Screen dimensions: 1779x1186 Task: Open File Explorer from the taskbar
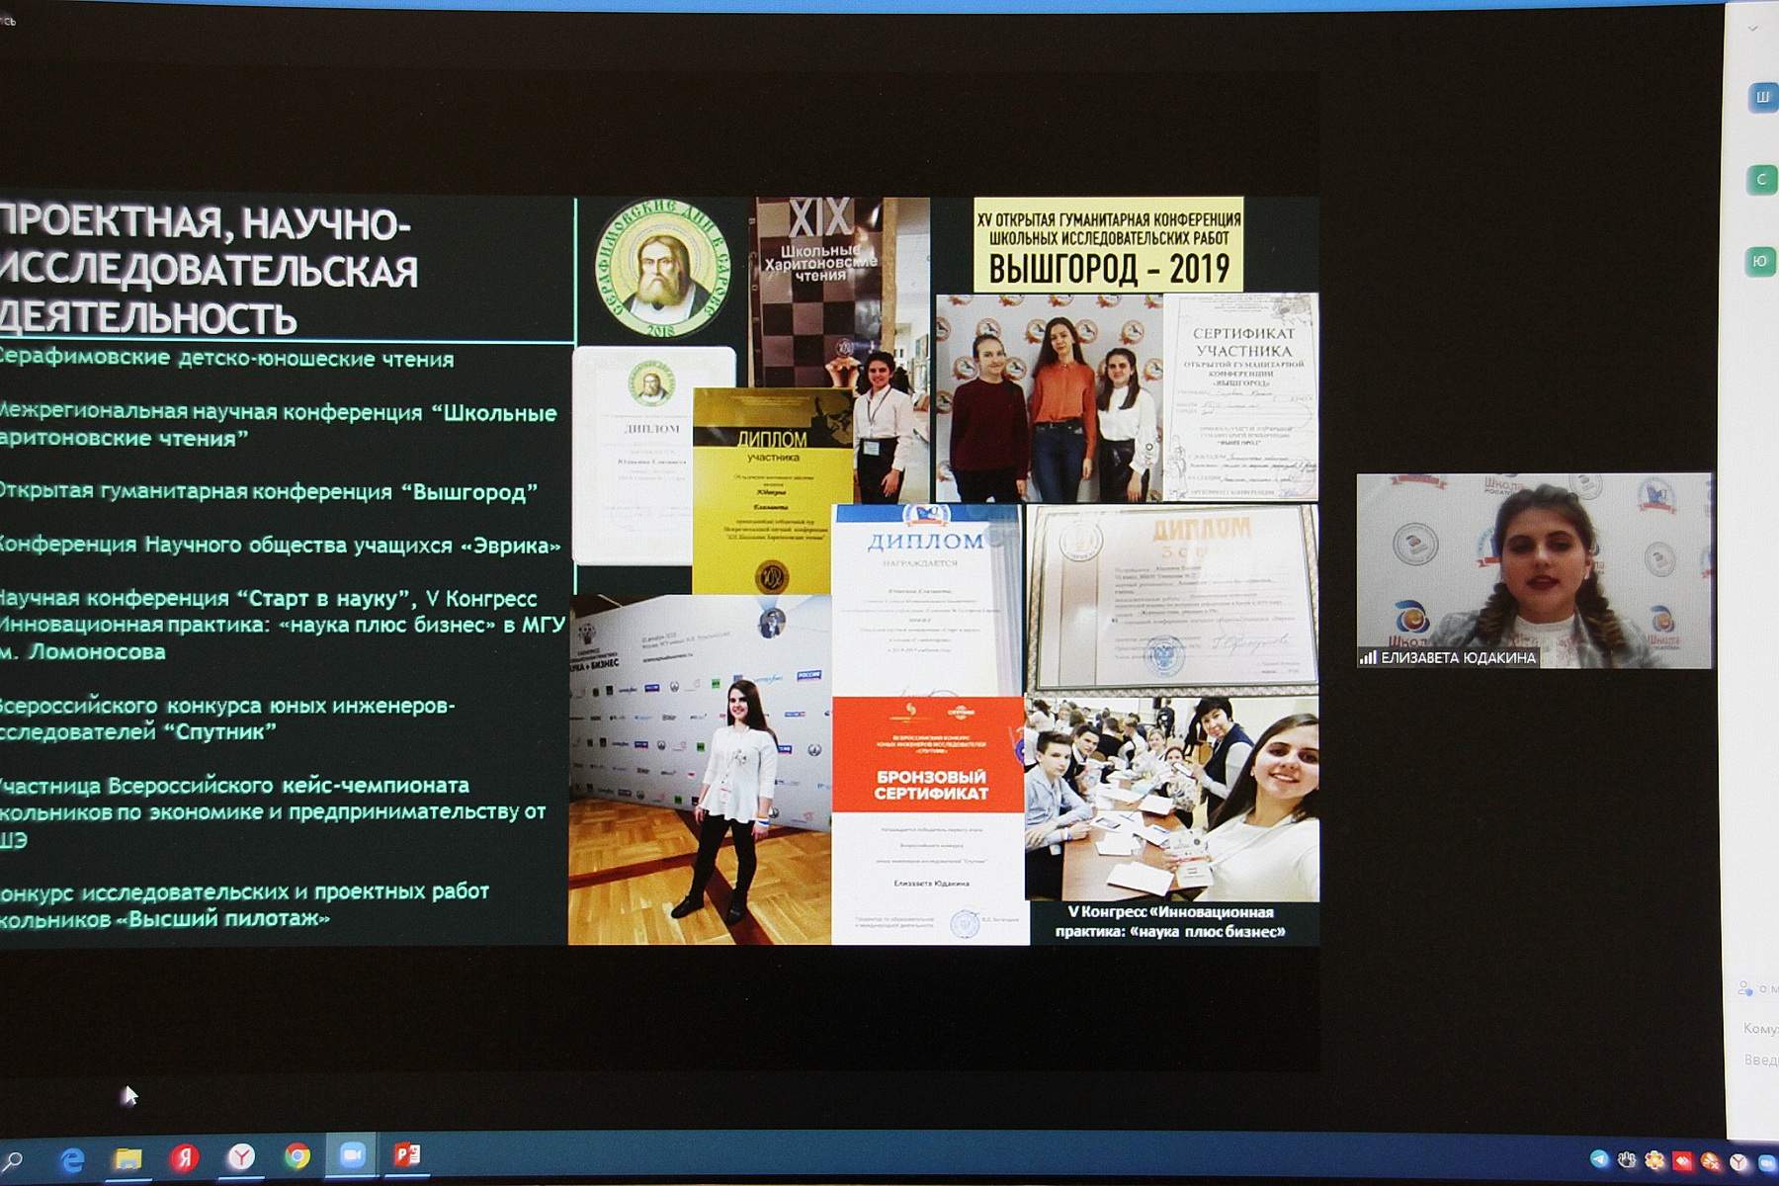pyautogui.click(x=128, y=1158)
